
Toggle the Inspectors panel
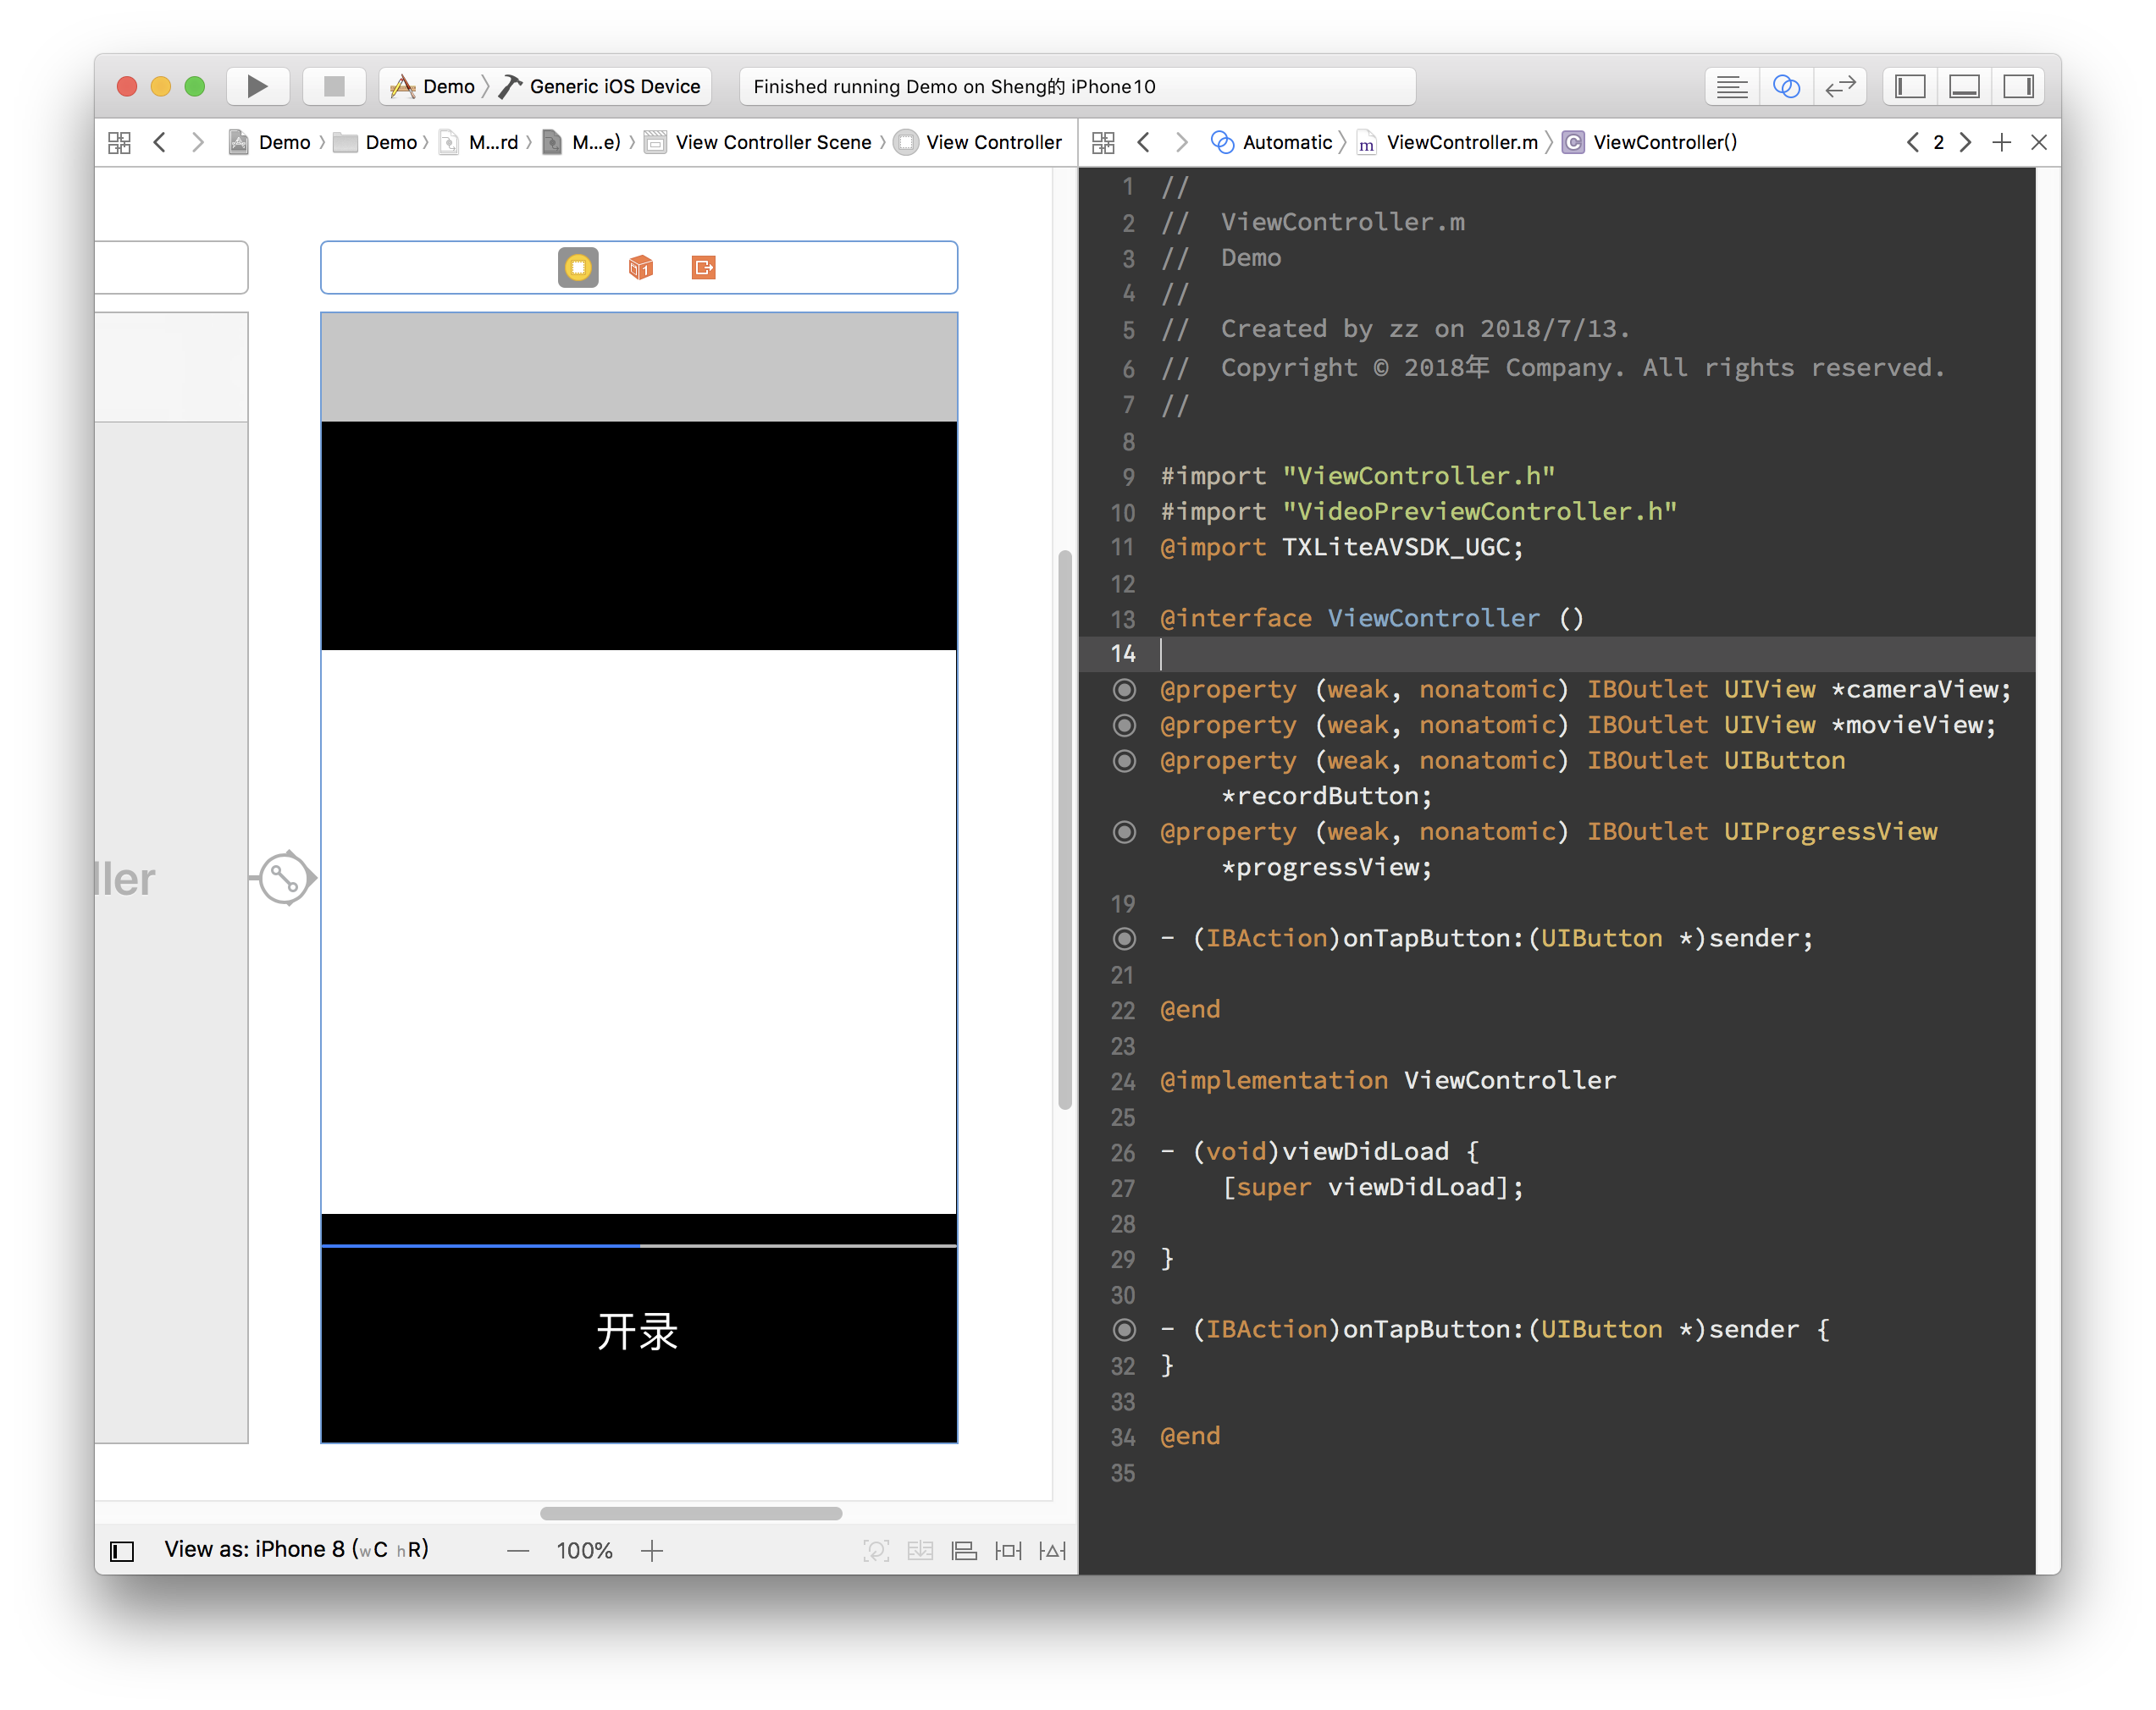(2018, 87)
